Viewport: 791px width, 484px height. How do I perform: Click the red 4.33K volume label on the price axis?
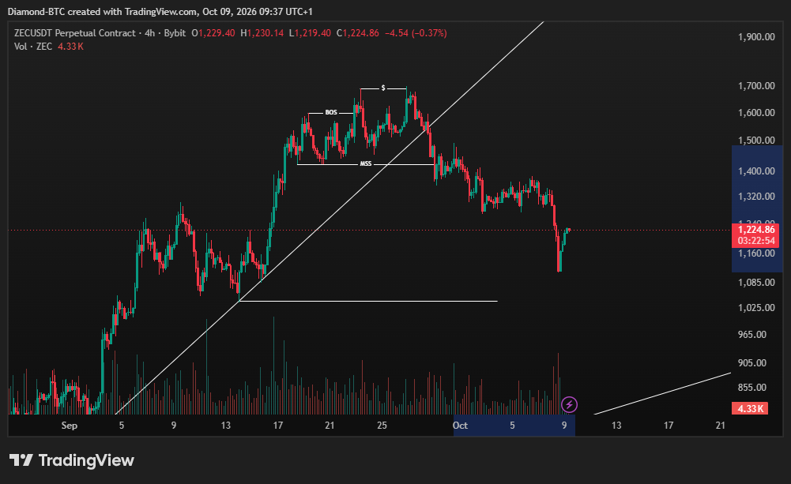(x=750, y=408)
